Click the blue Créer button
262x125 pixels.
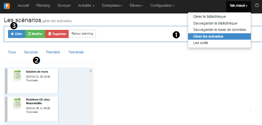click(17, 34)
